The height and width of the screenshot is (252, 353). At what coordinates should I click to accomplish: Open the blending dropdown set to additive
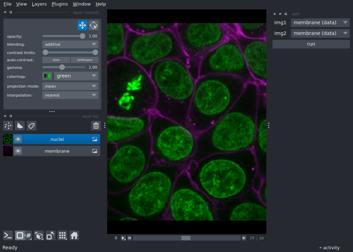click(x=70, y=44)
